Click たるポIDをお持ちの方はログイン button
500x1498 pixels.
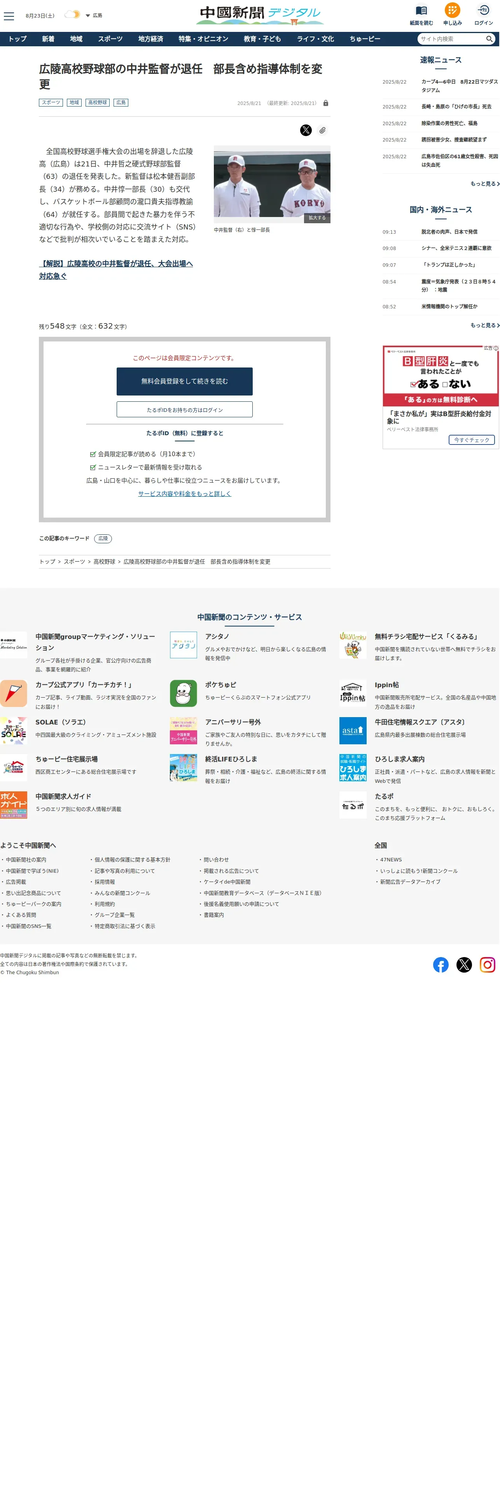coord(184,409)
